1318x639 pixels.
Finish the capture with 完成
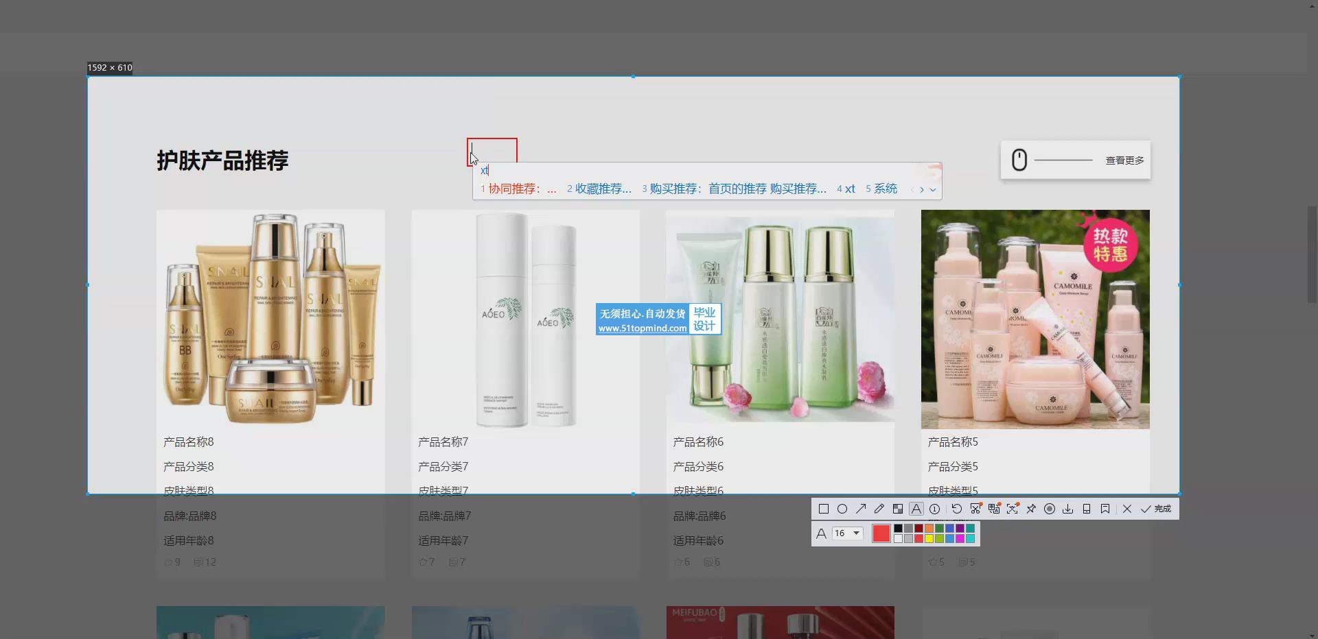click(x=1157, y=509)
